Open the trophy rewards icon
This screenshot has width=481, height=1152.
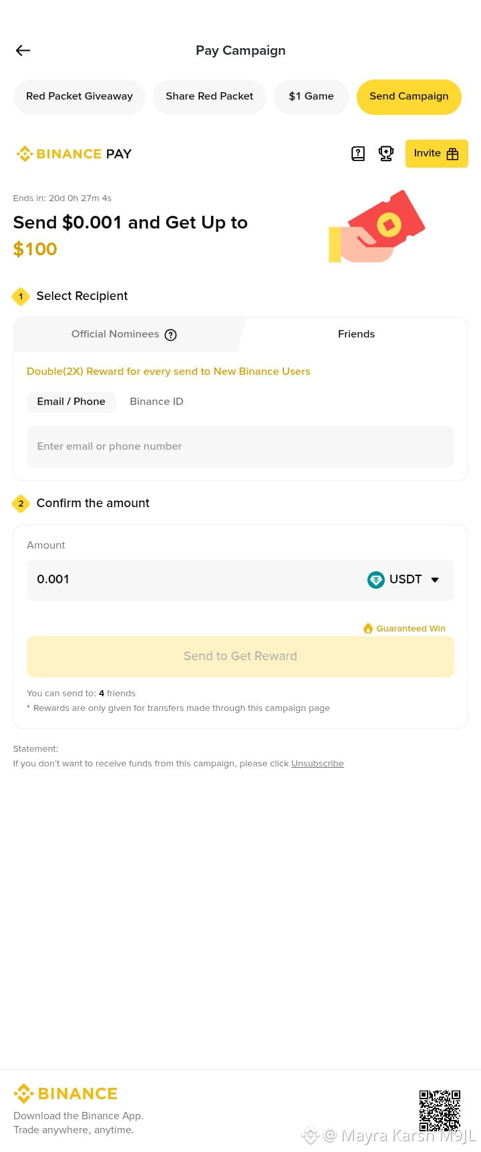click(x=386, y=154)
